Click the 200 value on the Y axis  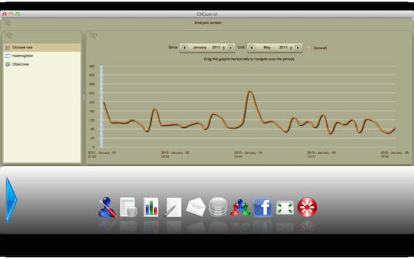click(x=92, y=102)
